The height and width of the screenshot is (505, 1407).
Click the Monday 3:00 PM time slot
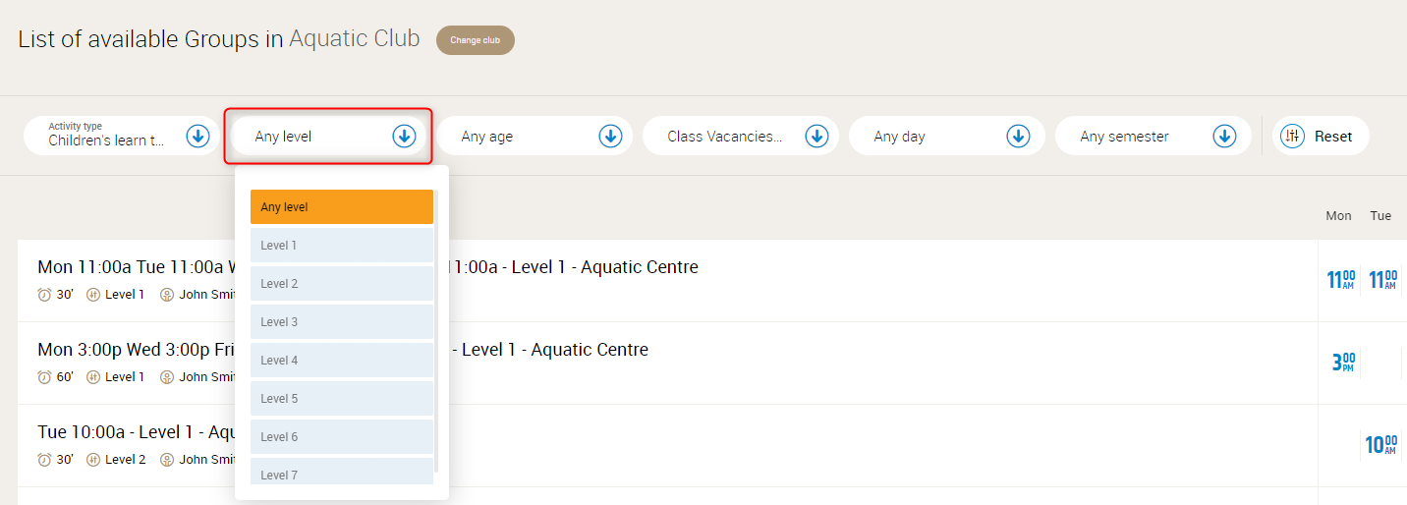pos(1343,363)
